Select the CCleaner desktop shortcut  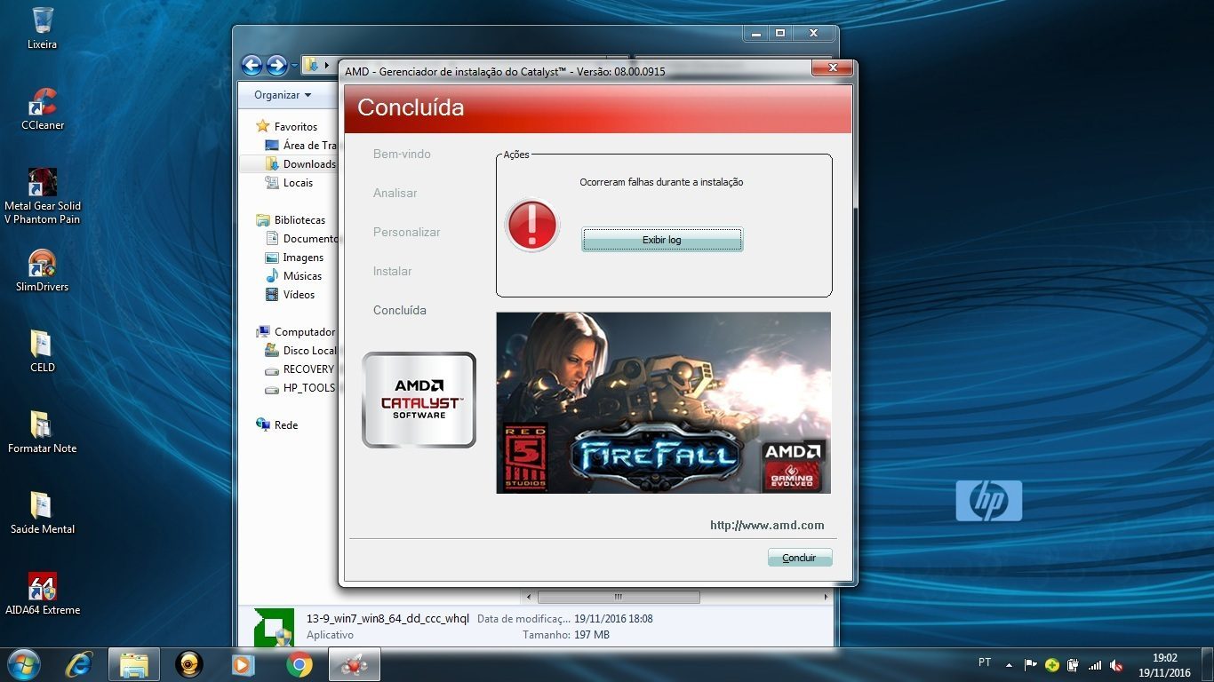(43, 109)
